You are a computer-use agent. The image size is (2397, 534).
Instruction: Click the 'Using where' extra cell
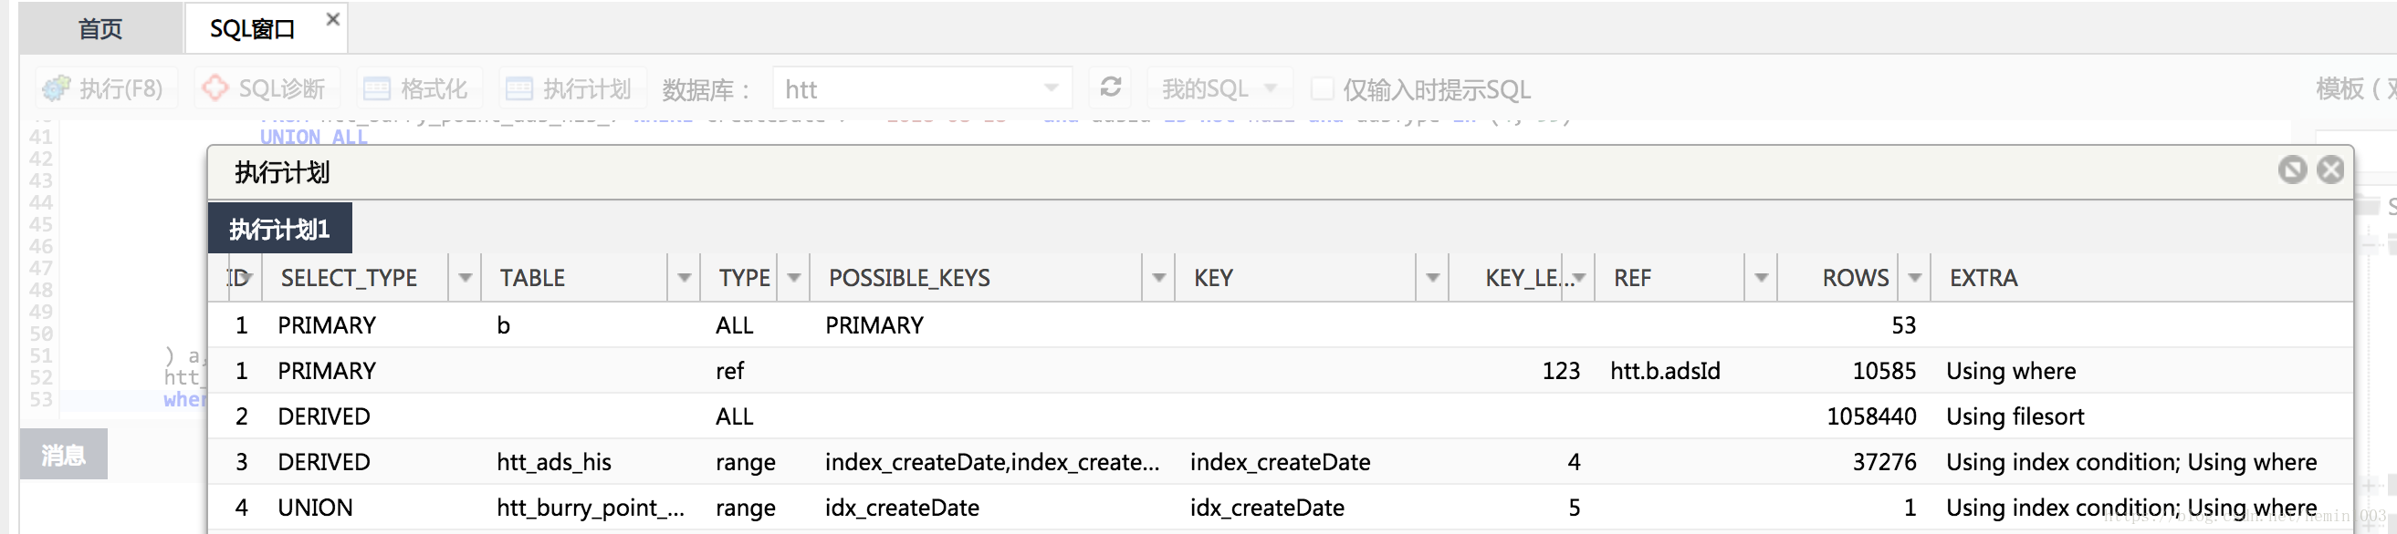(2010, 371)
